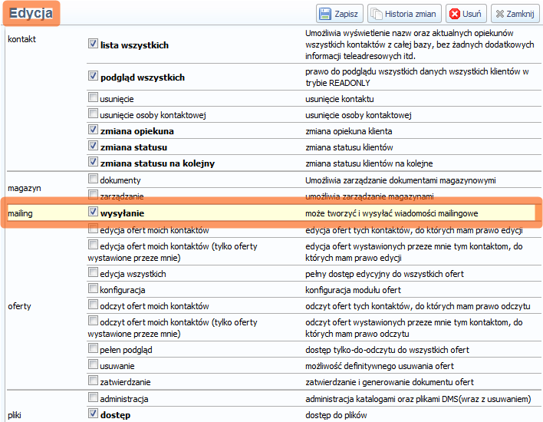Image resolution: width=543 pixels, height=422 pixels.
Task: Click the Historia zmian documents icon
Action: [377, 14]
